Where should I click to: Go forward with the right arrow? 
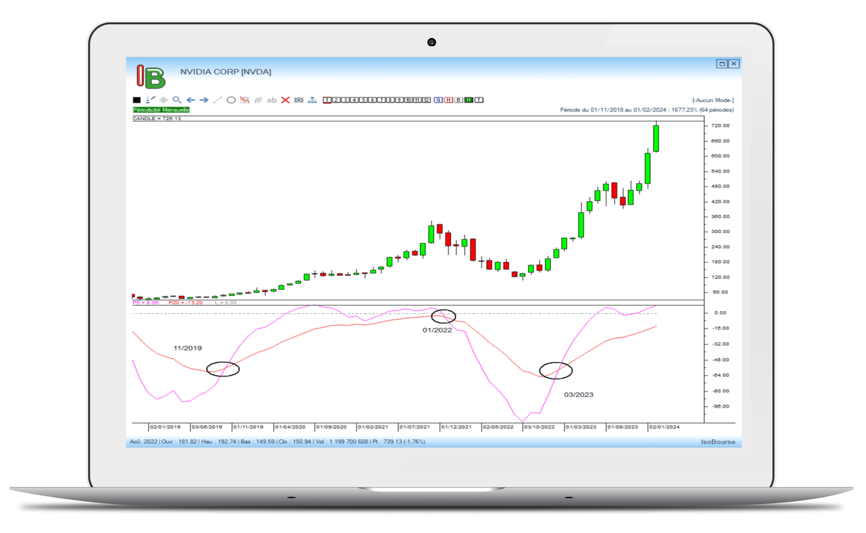(x=204, y=100)
